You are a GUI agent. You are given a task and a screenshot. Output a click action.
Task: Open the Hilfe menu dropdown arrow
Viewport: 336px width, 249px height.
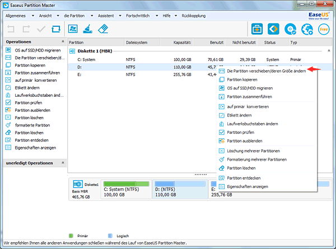[x=176, y=16]
